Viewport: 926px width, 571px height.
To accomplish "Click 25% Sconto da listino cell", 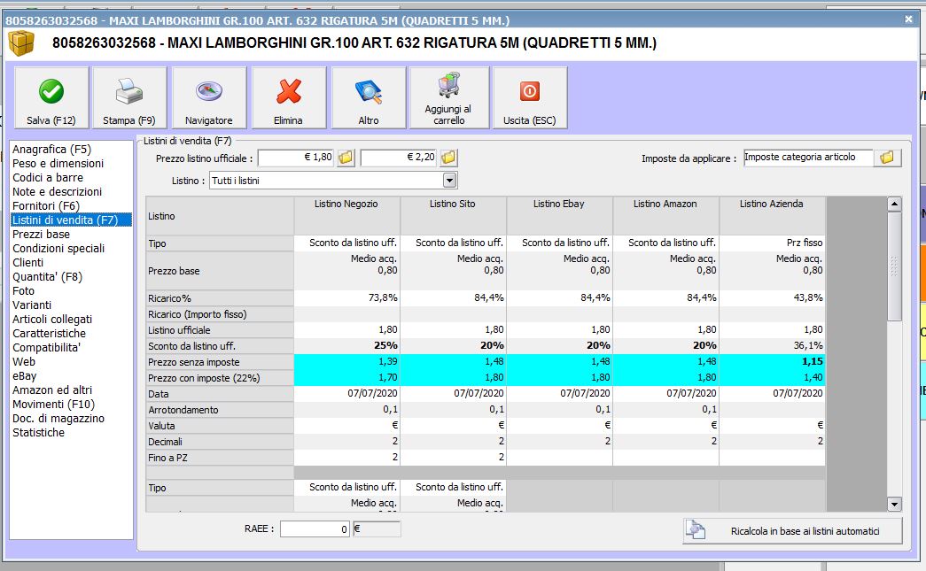I will click(x=346, y=345).
